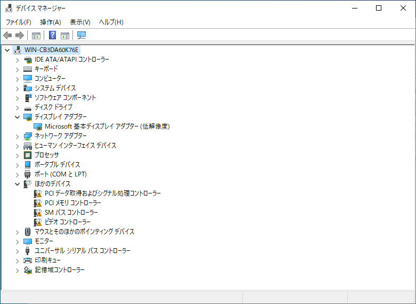Select PCI データ取得およびシグナル処理コントローラー entry

[x=103, y=193]
